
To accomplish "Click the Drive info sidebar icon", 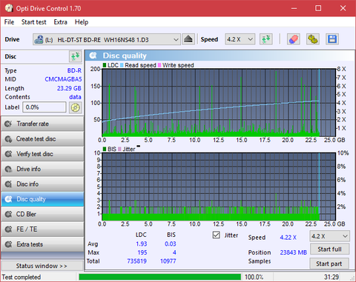I will click(x=8, y=169).
